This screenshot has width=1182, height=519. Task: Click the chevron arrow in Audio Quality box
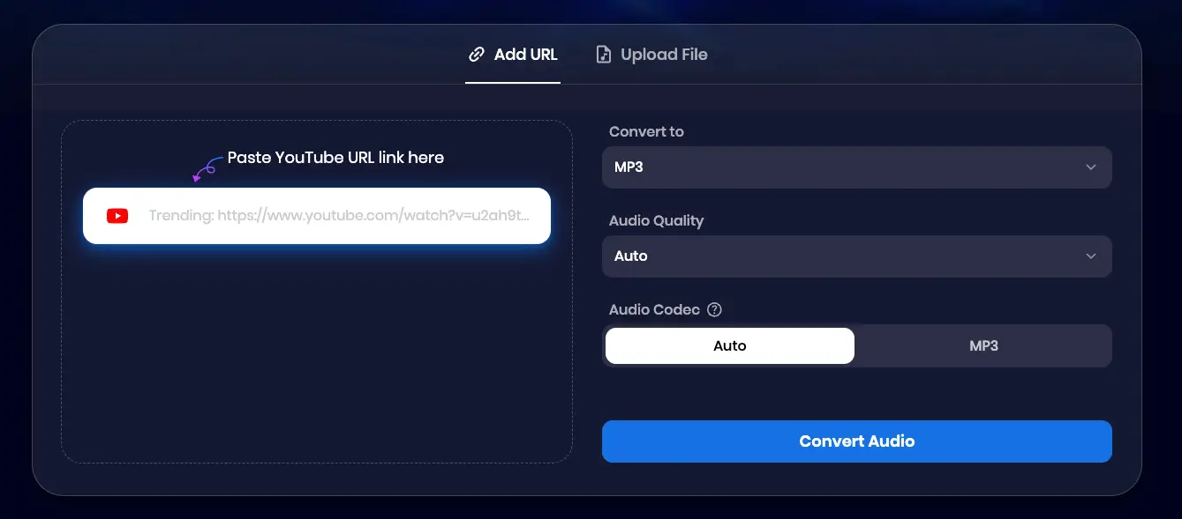(x=1091, y=256)
